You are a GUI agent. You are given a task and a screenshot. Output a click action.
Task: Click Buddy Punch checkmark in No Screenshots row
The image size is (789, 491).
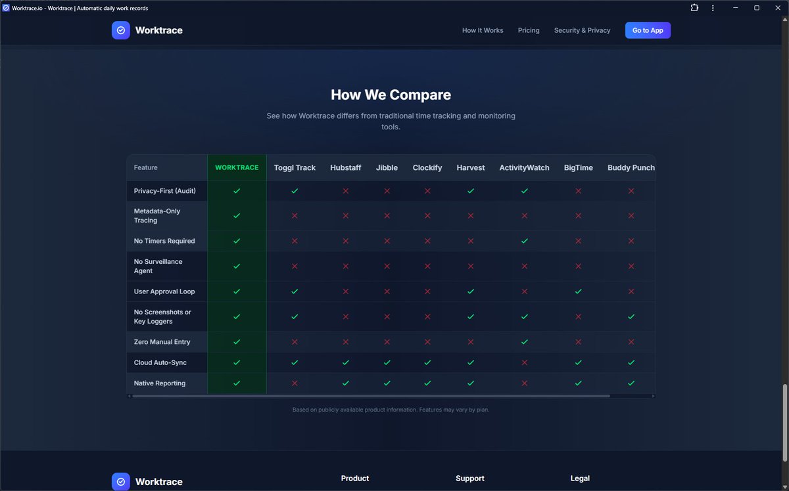631,316
